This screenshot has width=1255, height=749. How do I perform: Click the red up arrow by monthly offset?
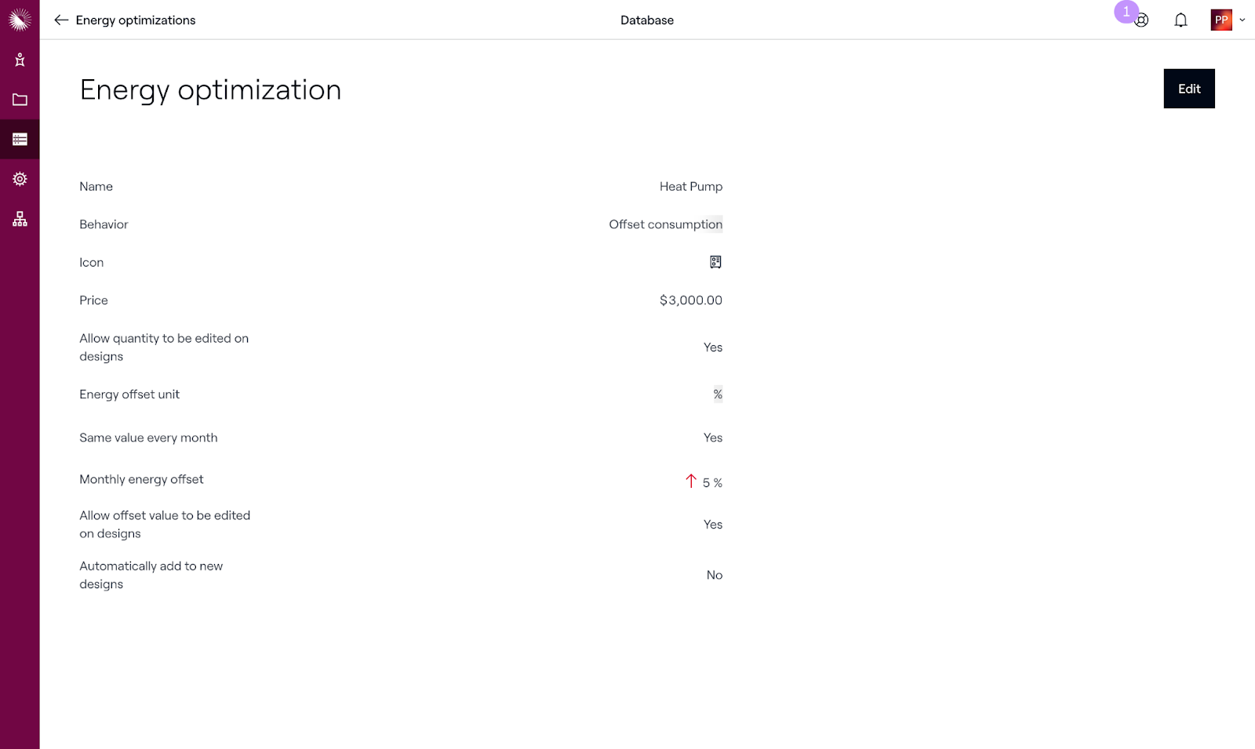coord(691,481)
